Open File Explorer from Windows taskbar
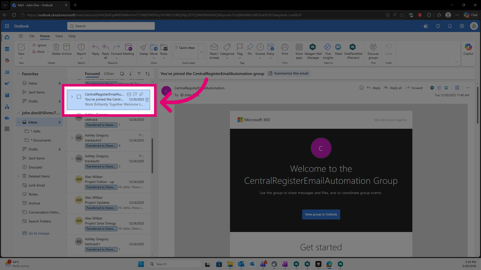Viewport: 481px width, 270px height. (230, 264)
